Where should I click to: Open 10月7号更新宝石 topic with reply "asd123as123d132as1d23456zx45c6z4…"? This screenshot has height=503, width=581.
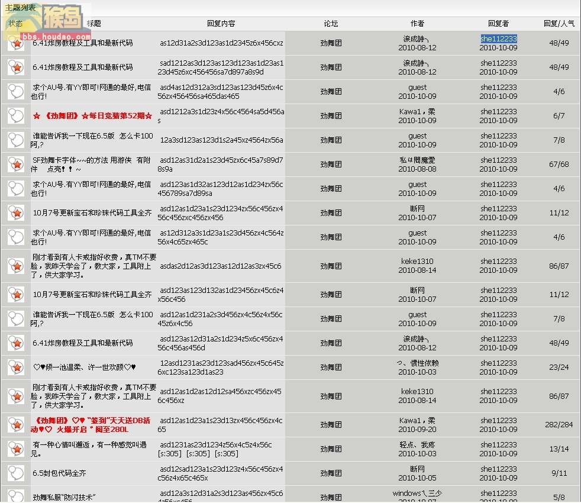pyautogui.click(x=92, y=295)
